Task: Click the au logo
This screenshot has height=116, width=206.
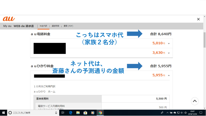Action: 9,19
